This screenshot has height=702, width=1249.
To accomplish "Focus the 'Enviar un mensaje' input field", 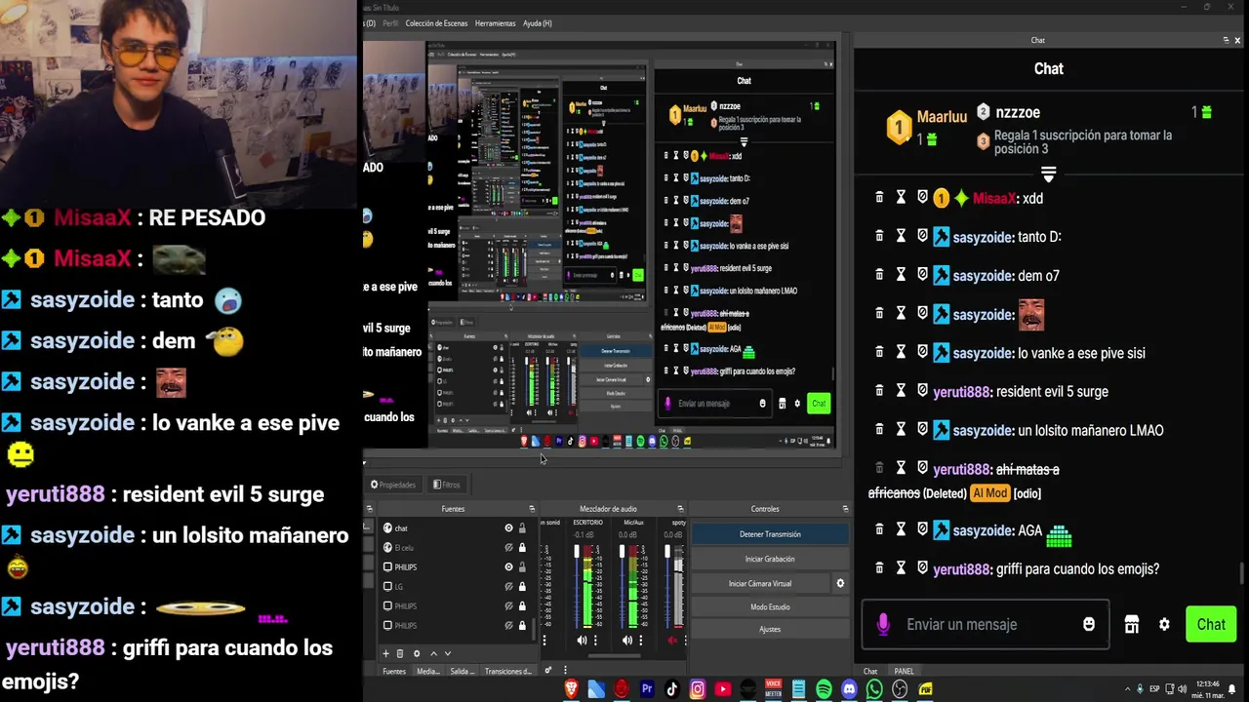I will 986,624.
